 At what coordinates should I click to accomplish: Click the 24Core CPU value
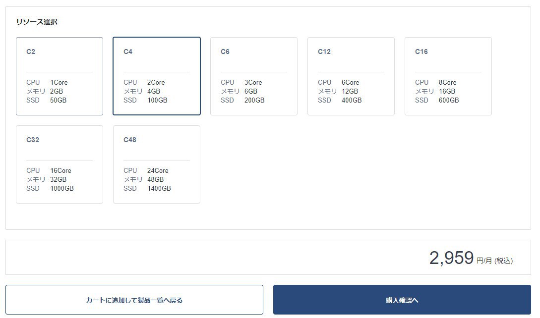(158, 170)
